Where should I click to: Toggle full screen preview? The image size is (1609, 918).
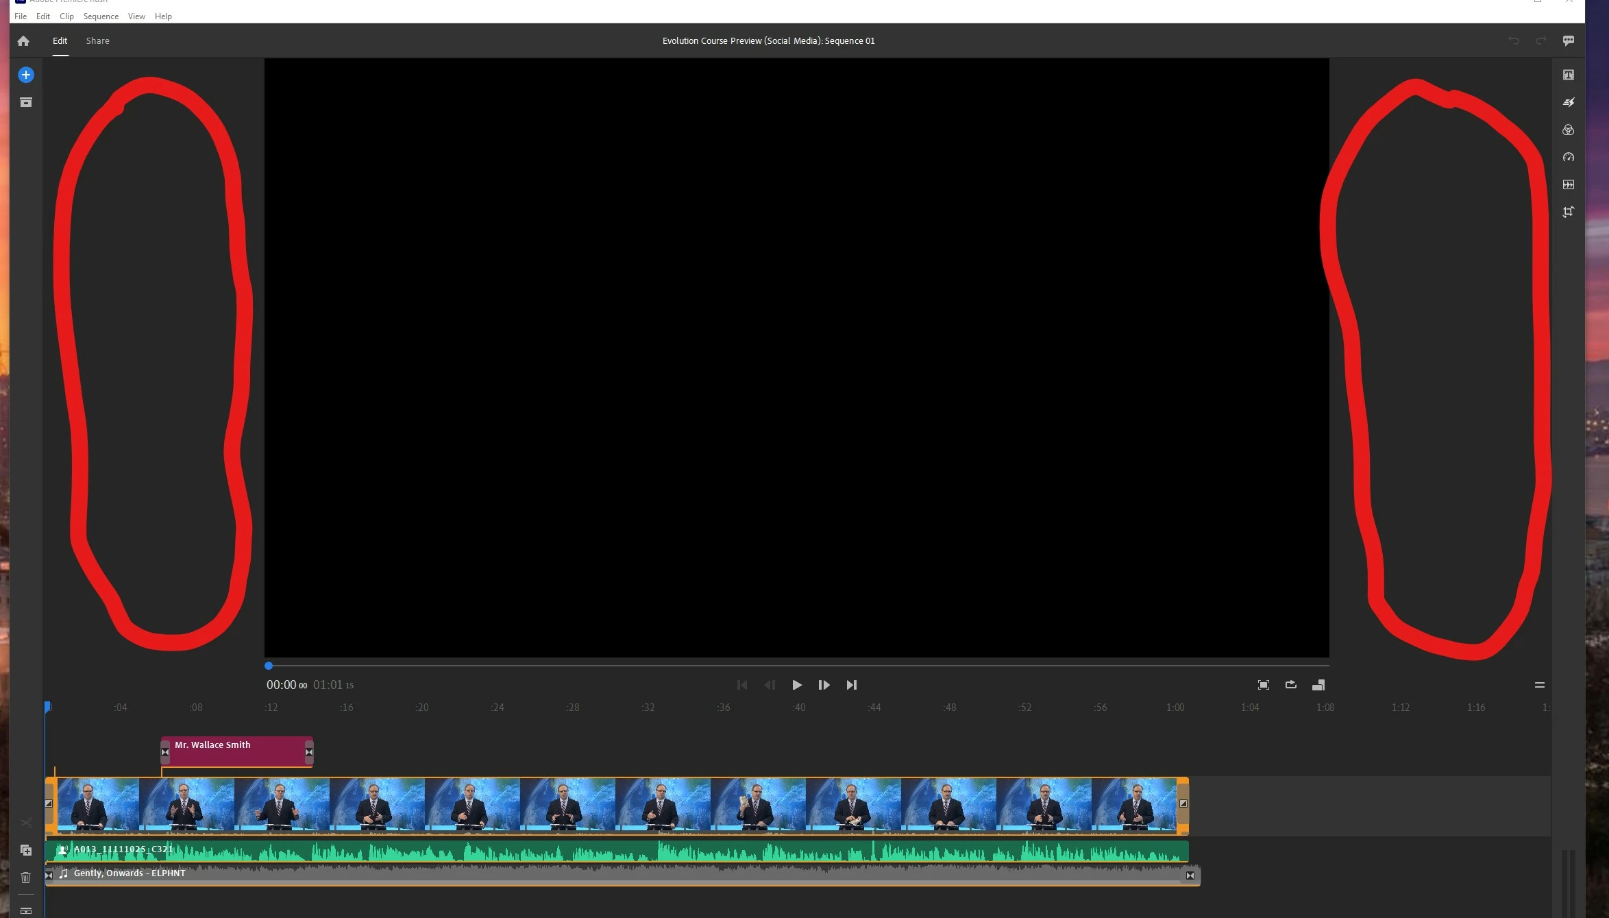pos(1263,684)
